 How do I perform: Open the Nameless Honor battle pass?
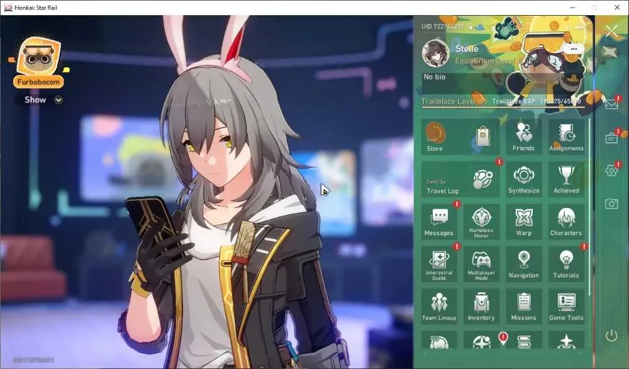[x=481, y=222]
